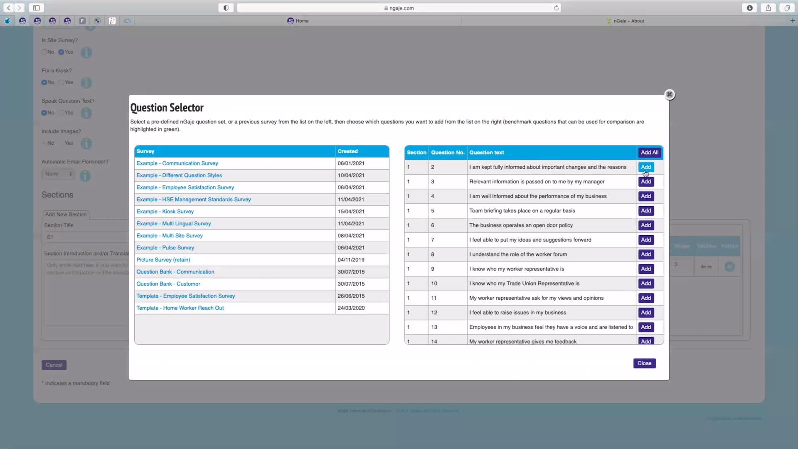The height and width of the screenshot is (449, 798).
Task: Open the pinned tab with the BMW logo
Action: pyautogui.click(x=97, y=21)
